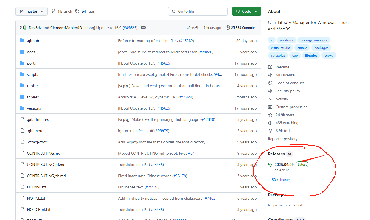Click the .github folder icon
This screenshot has width=370, height=220.
tap(22, 41)
